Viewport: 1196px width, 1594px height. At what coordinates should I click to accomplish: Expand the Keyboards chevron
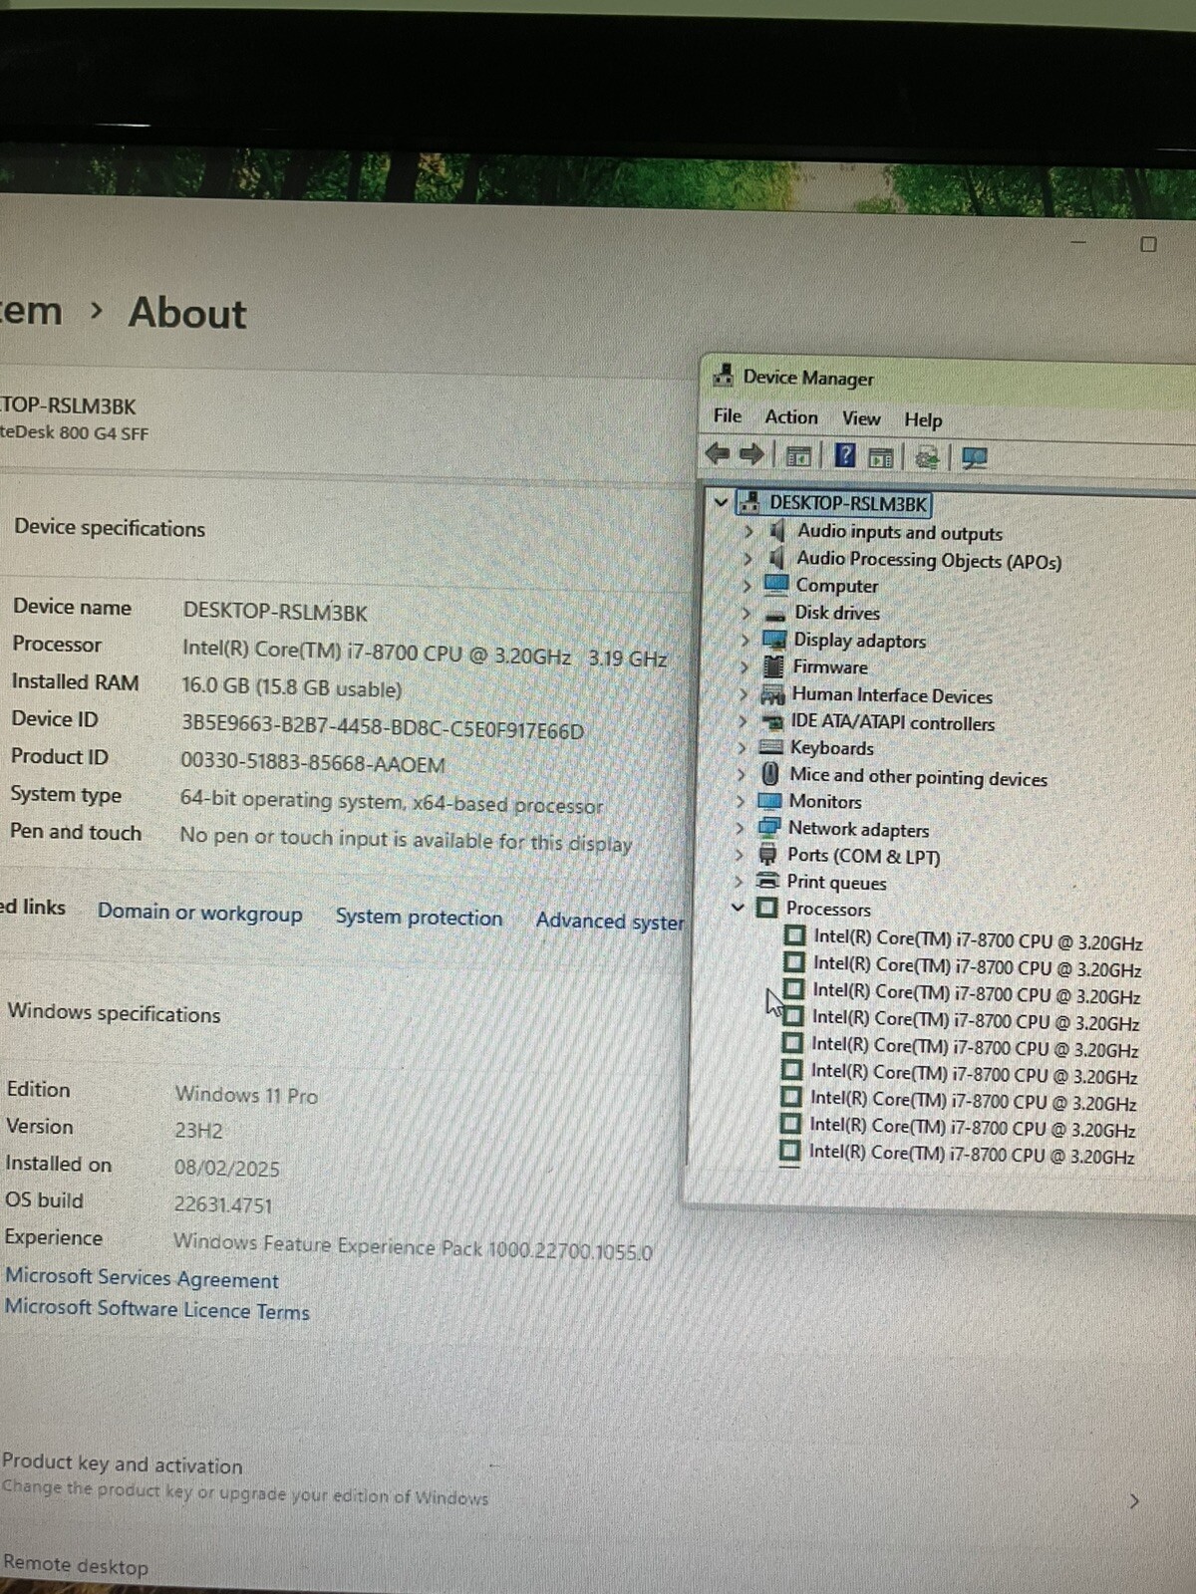click(x=742, y=746)
